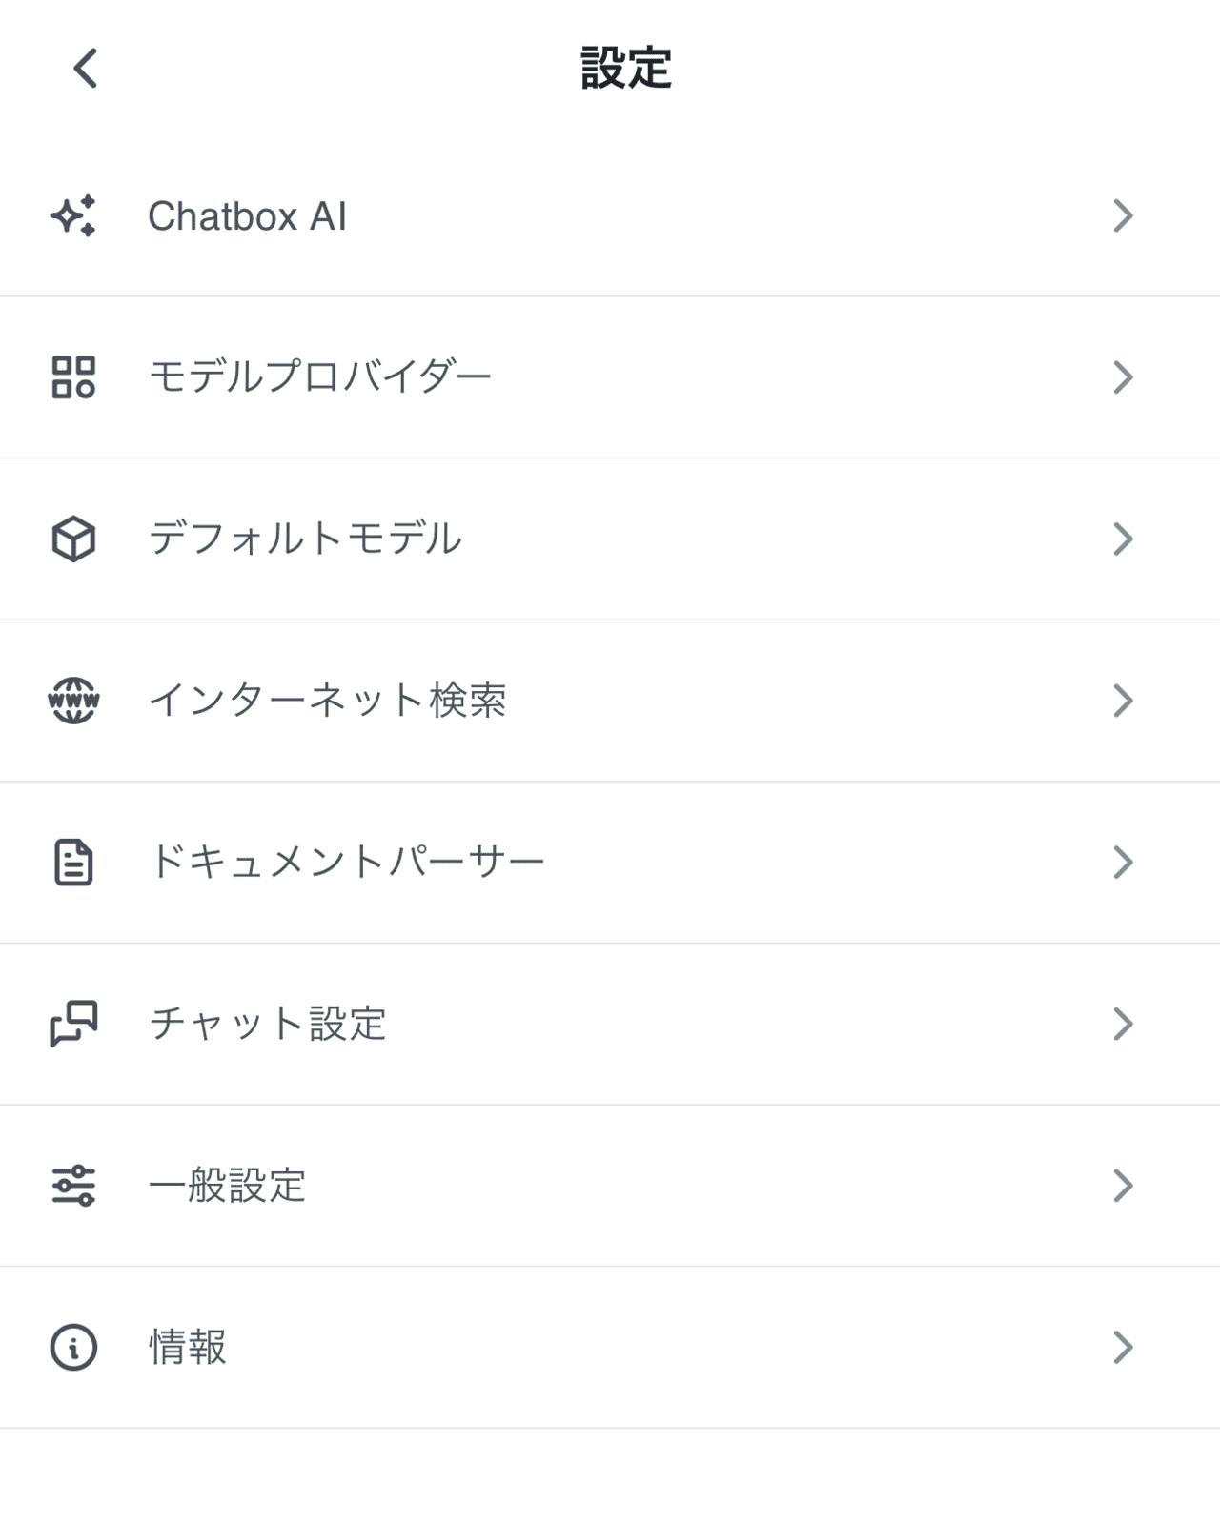1220x1525 pixels.
Task: Click the Chatbox AI sparkle icon
Action: 73,216
